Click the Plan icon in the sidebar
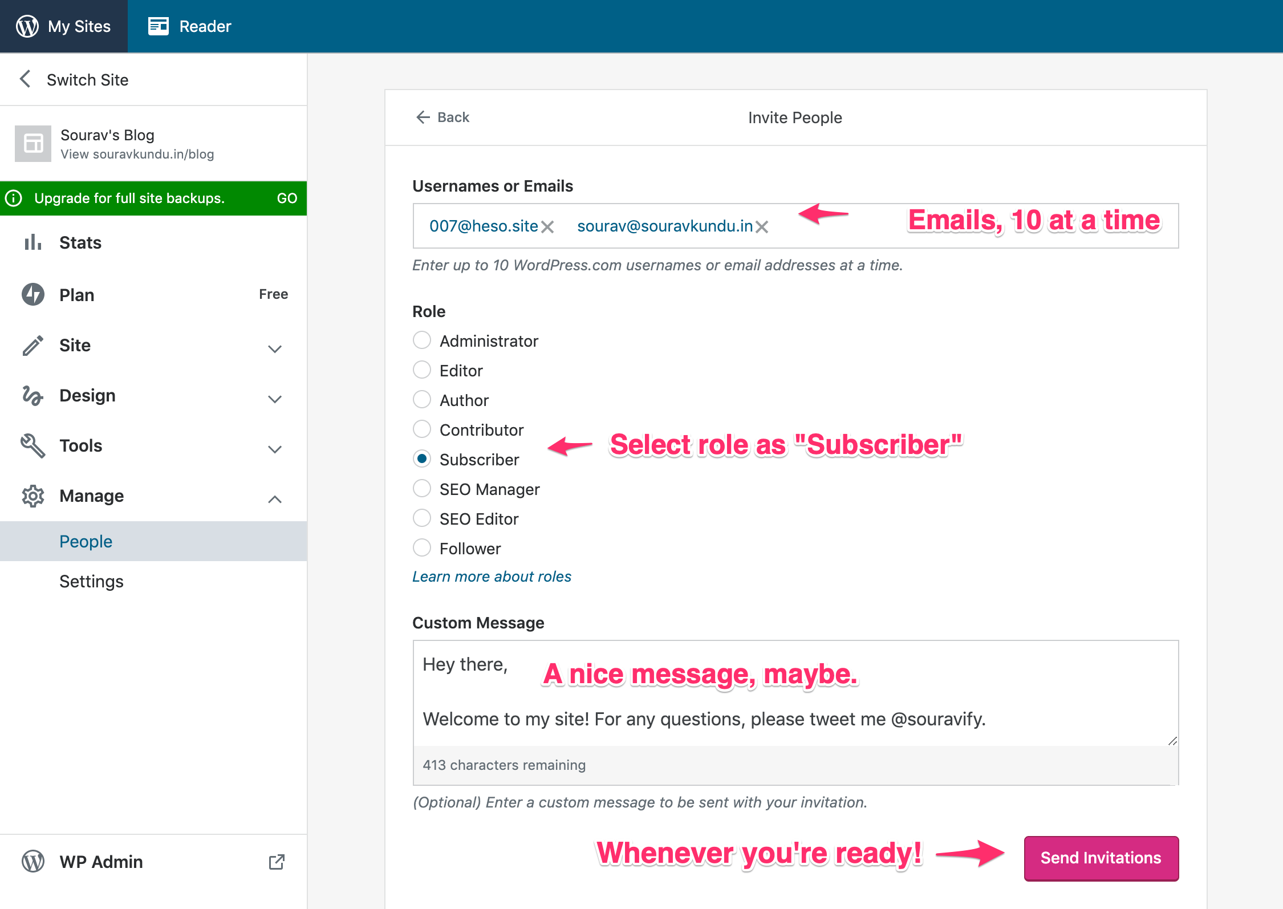 click(33, 294)
